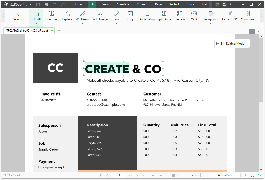
Task: Open the Annotate menu
Action: coord(123,4)
